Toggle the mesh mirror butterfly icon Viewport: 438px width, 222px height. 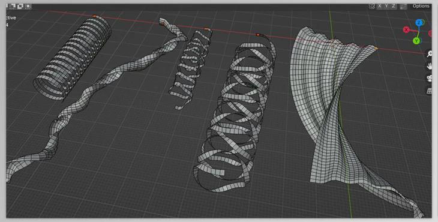click(x=372, y=6)
